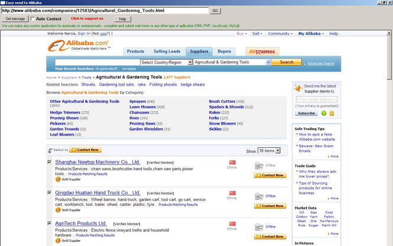Image resolution: width=393 pixels, height=246 pixels.
Task: Click offline chat icon for Shanghai Newtop Machinery
Action: click(259, 166)
